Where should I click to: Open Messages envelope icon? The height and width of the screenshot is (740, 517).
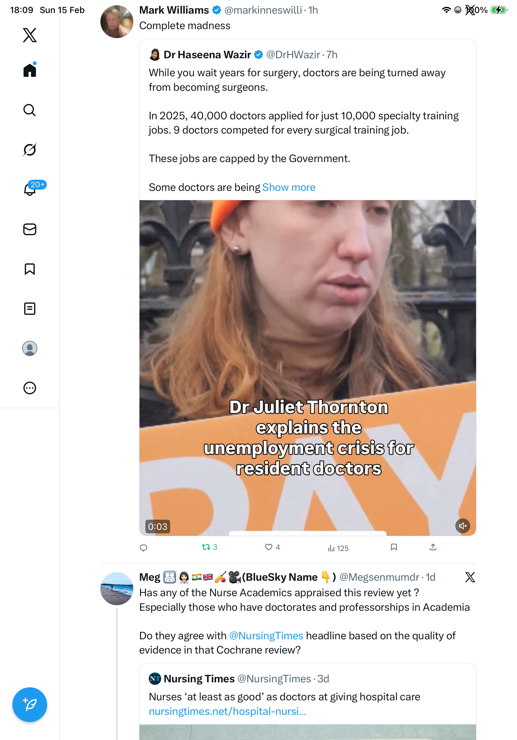point(30,229)
